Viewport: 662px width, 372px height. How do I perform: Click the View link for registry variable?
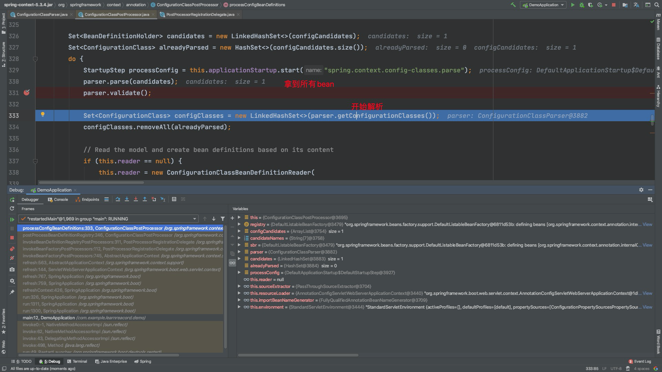coord(647,224)
